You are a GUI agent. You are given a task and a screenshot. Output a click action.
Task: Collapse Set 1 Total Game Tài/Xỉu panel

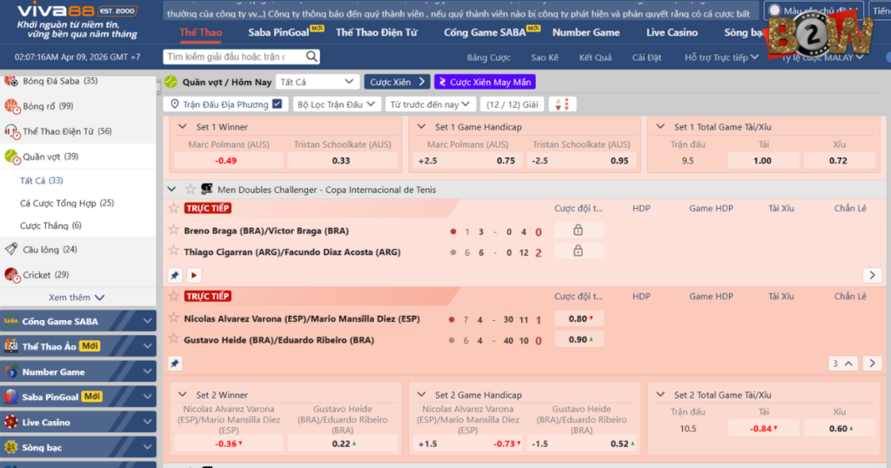pos(660,127)
